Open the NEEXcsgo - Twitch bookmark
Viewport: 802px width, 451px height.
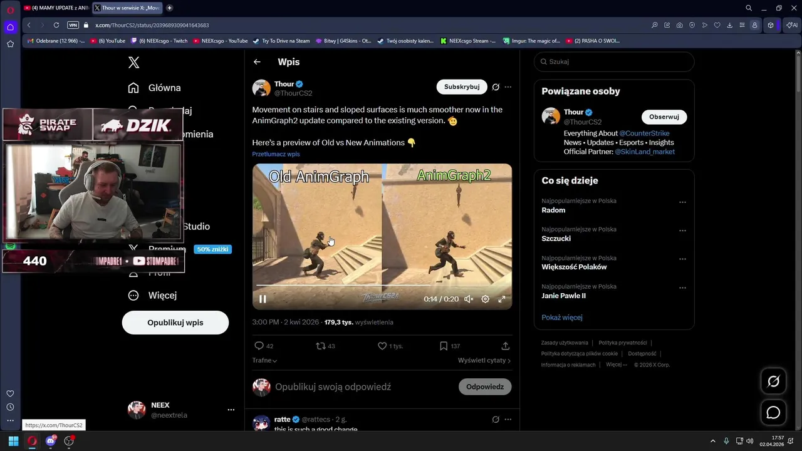coord(159,41)
